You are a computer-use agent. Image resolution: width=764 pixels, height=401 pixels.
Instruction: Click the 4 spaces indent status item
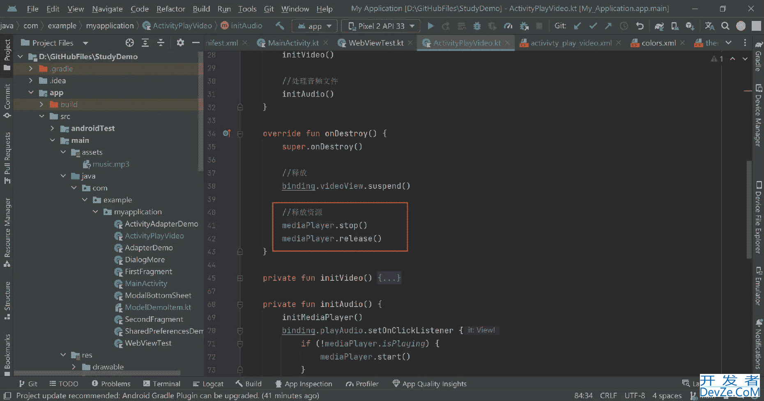coord(667,396)
